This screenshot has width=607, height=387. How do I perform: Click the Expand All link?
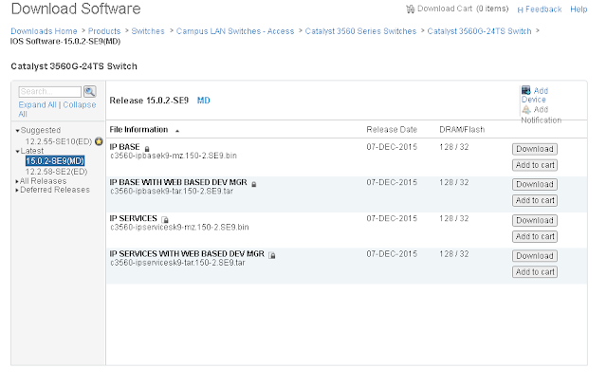38,105
